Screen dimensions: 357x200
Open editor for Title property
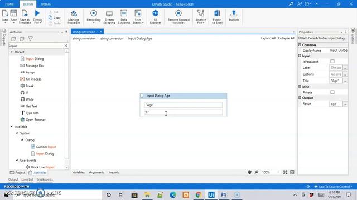click(345, 81)
